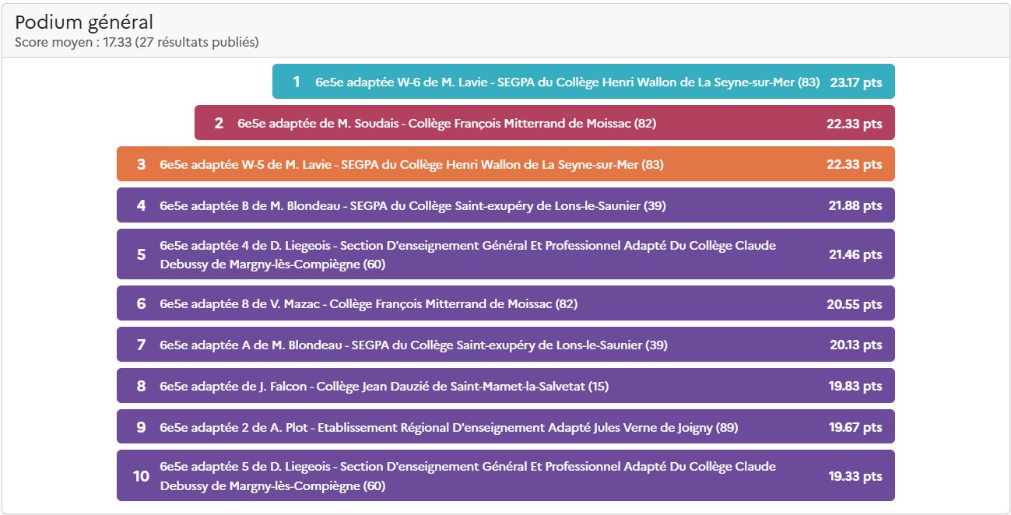
Task: Select D. Liegeois's adaptée 5 row
Action: 467,476
